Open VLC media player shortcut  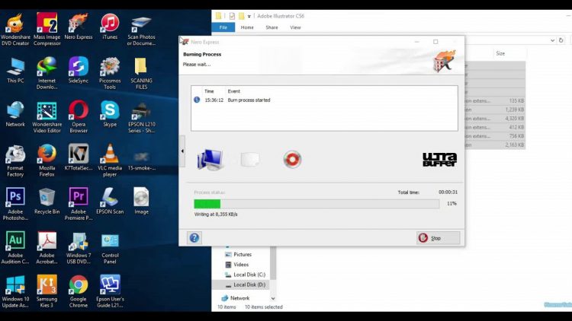pos(110,160)
